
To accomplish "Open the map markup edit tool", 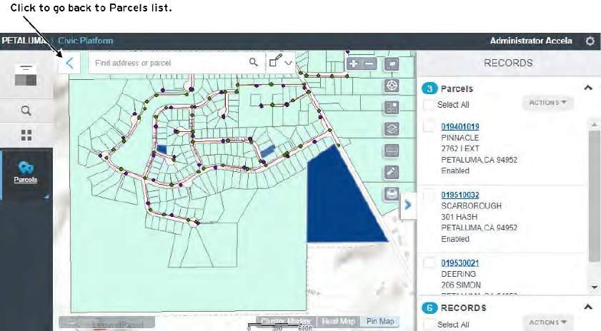I will coord(392,172).
